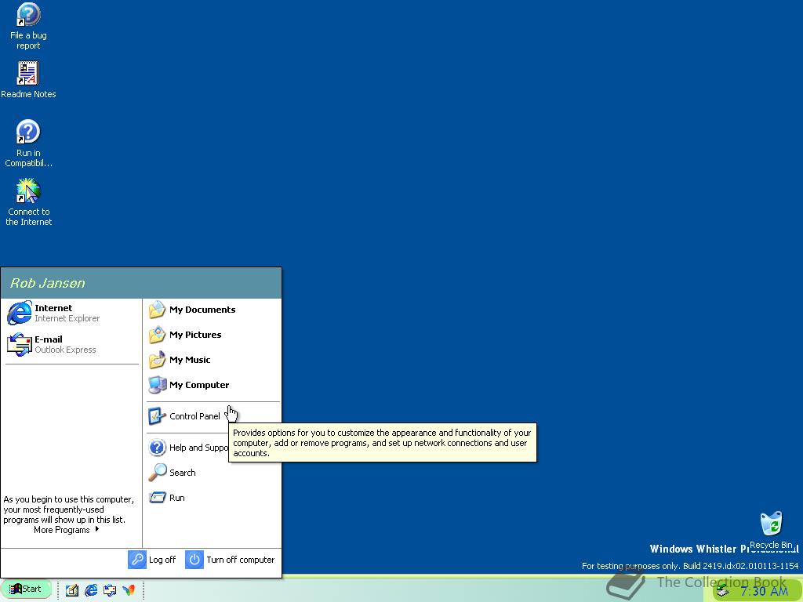This screenshot has height=602, width=803.
Task: Click the Log off button
Action: 152,560
